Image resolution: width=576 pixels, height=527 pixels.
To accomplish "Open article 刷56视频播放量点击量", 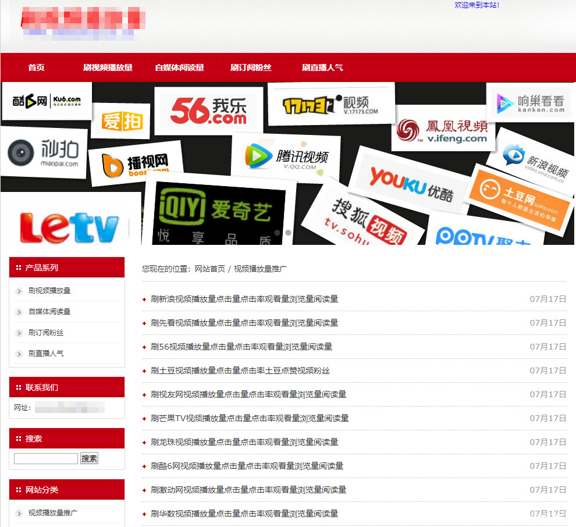I will [241, 347].
